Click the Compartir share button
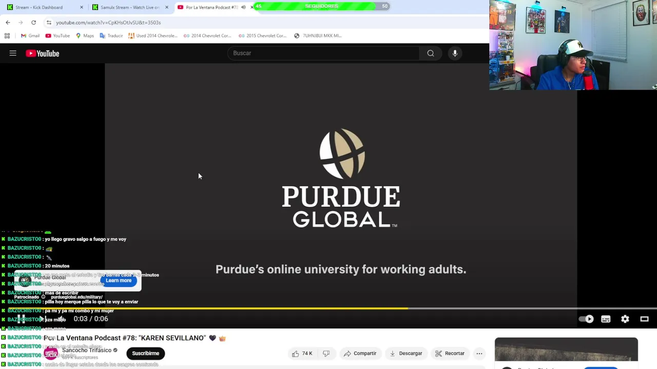The width and height of the screenshot is (657, 369). 360,354
